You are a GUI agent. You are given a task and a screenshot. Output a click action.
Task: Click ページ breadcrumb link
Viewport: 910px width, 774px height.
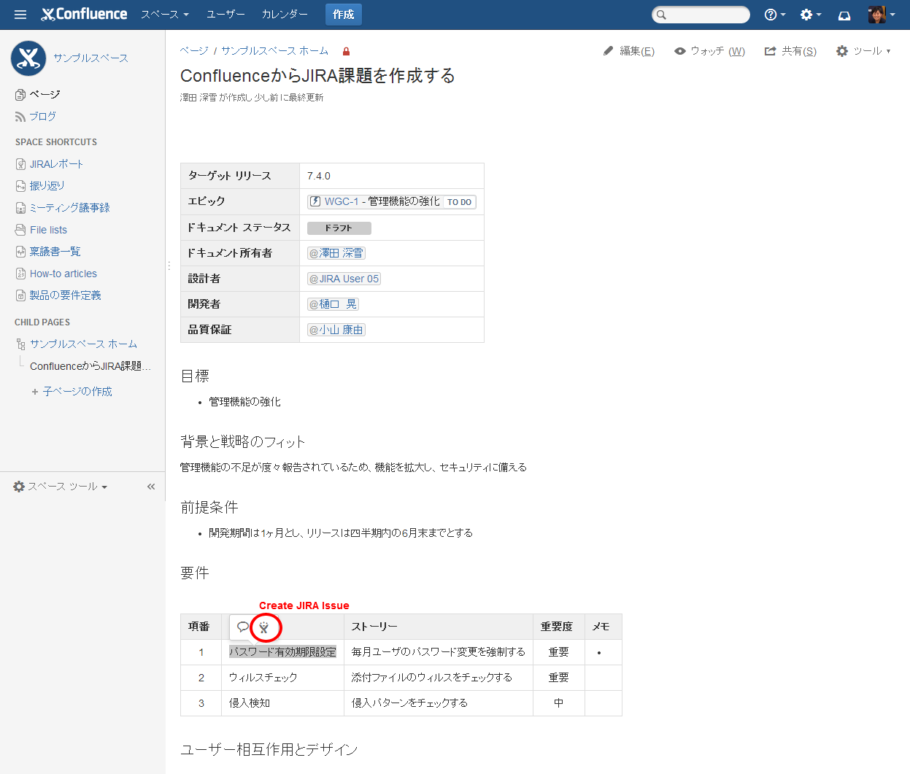point(194,51)
